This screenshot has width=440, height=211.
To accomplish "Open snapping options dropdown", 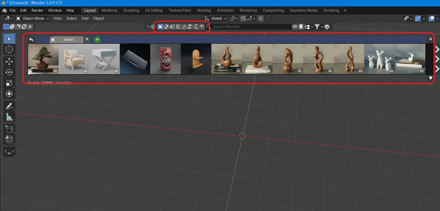I will coord(252,19).
